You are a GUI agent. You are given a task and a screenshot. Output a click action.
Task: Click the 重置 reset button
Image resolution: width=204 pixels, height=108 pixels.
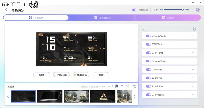tap(101, 75)
